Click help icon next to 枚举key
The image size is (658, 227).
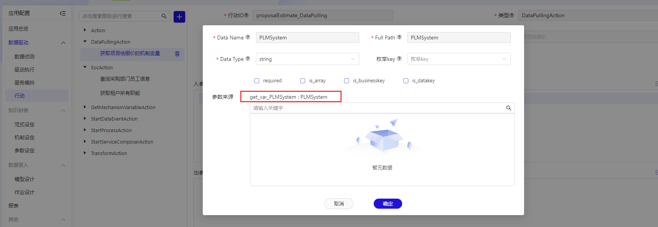(x=399, y=59)
